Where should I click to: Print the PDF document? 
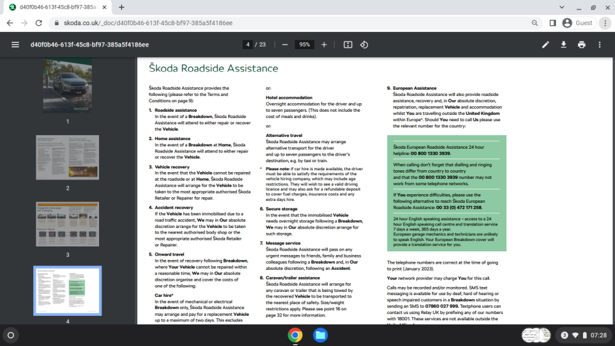[x=582, y=45]
